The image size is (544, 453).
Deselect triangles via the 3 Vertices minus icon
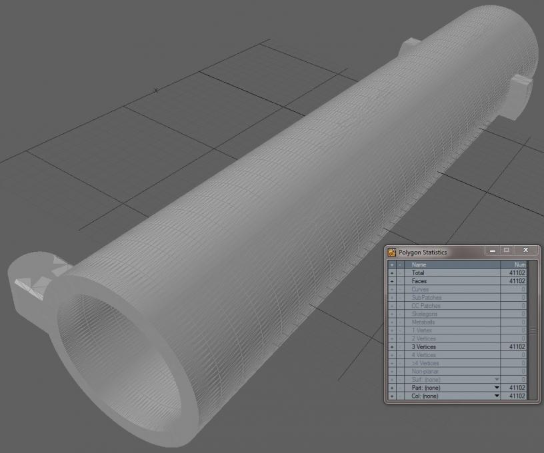click(400, 347)
